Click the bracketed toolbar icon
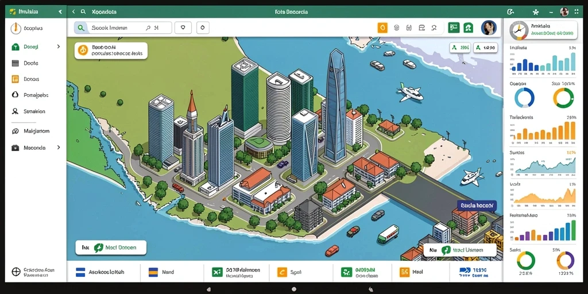Screen dimensions: 588x294 pyautogui.click(x=409, y=28)
